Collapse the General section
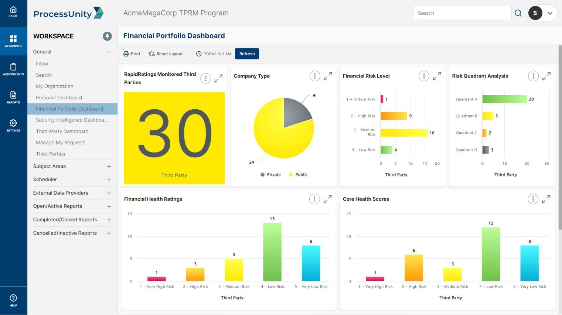This screenshot has height=315, width=562. click(109, 52)
